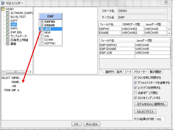Click the SQLビルダー title bar app icon
Viewport: 173px width, 130px height.
pyautogui.click(x=3, y=3)
